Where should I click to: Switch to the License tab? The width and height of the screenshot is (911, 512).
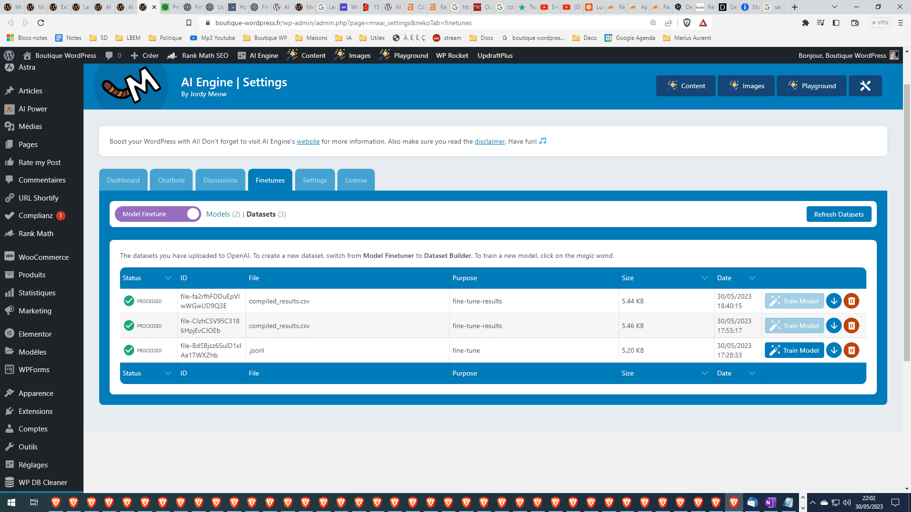tap(356, 180)
